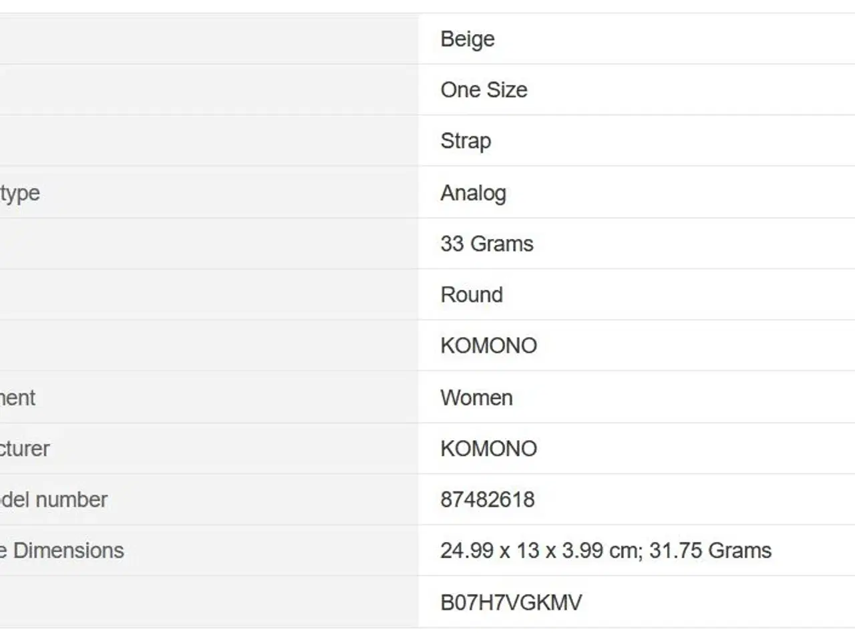855x641 pixels.
Task: Select the 'e Dimensions' label cell
Action: [209, 551]
